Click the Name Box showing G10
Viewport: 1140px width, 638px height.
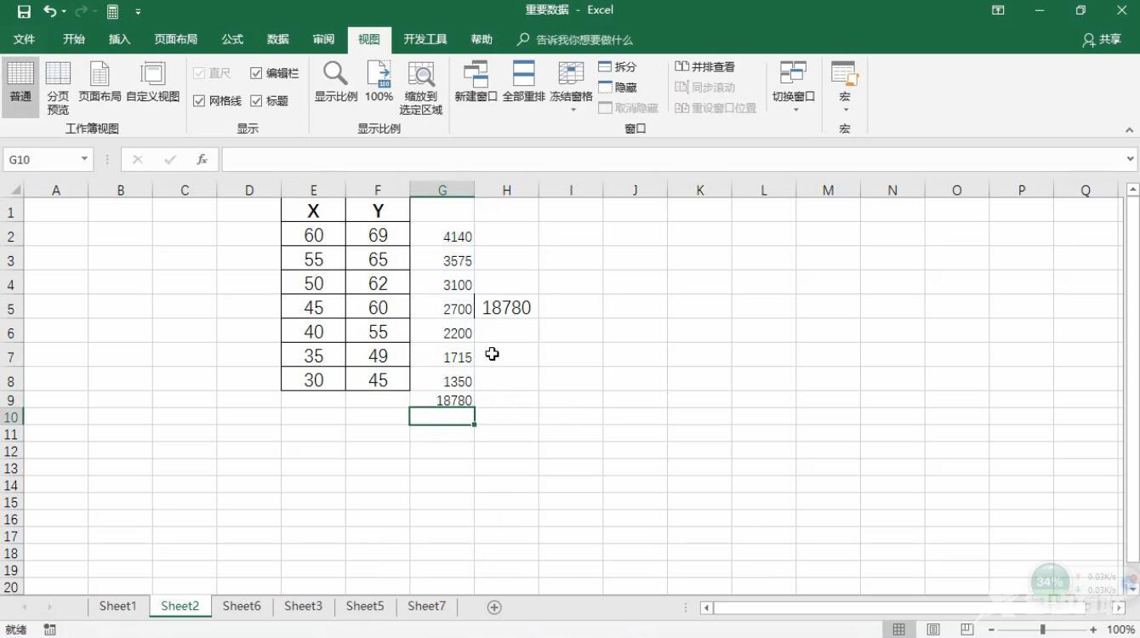(x=41, y=159)
